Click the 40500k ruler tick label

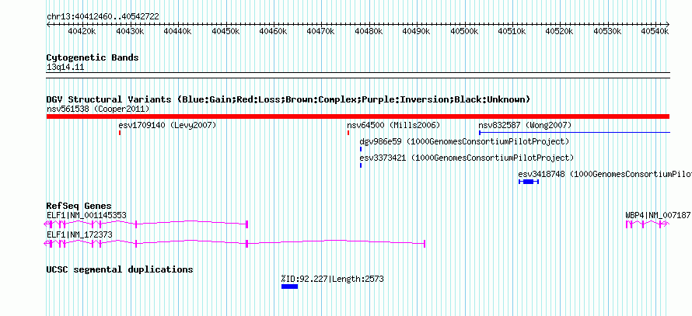(464, 31)
